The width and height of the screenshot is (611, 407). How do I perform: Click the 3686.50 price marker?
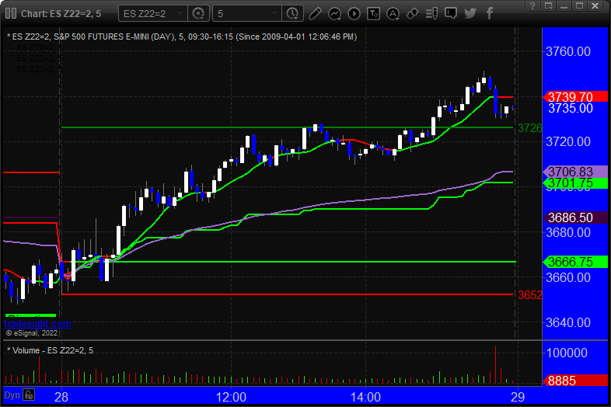[x=575, y=217]
